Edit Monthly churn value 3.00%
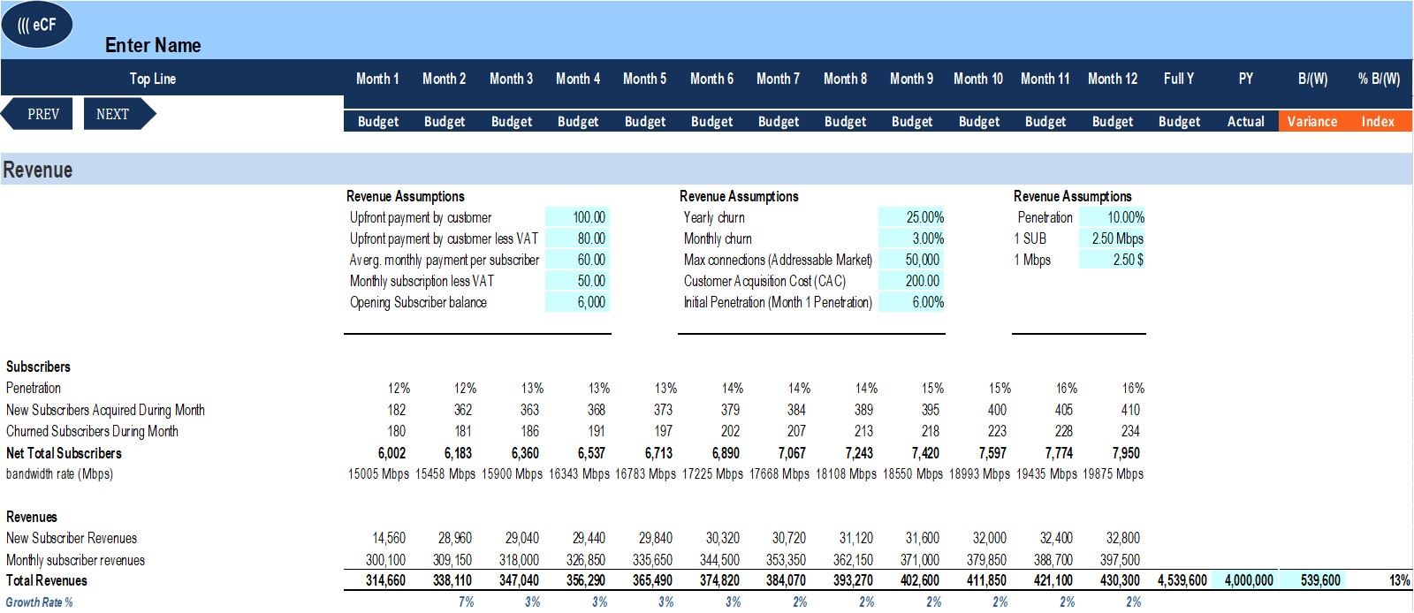This screenshot has width=1414, height=613. point(912,238)
